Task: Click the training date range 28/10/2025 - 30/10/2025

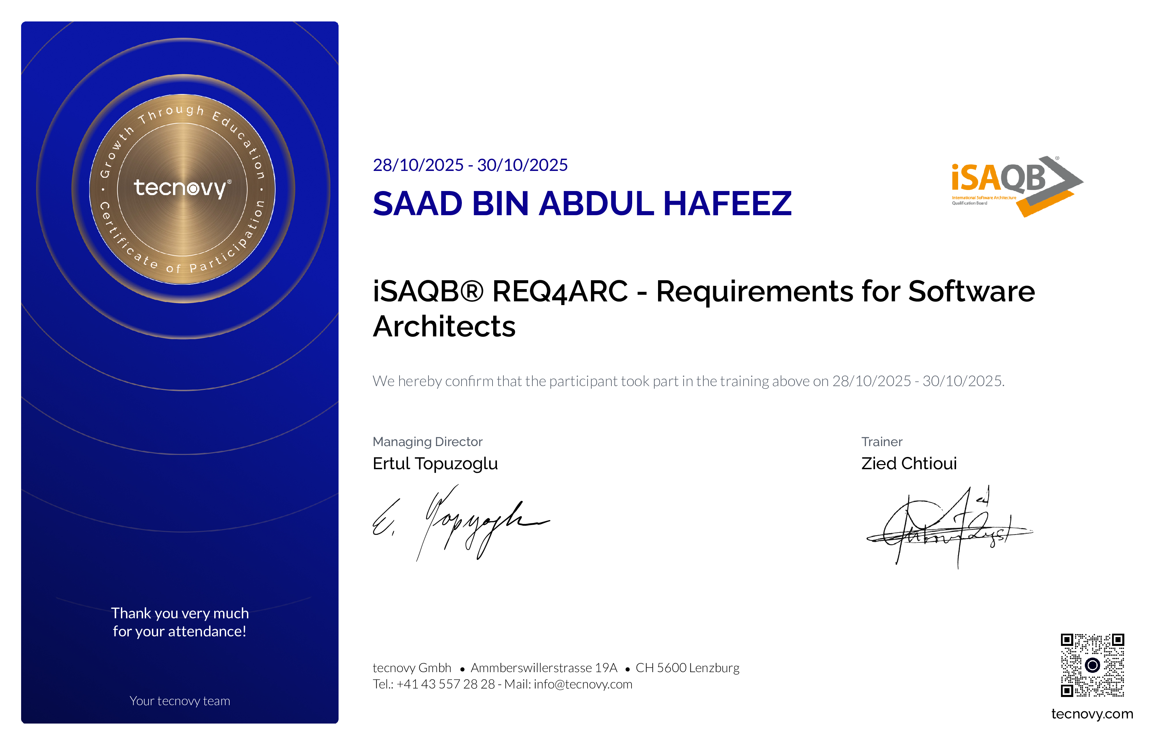Action: point(471,165)
